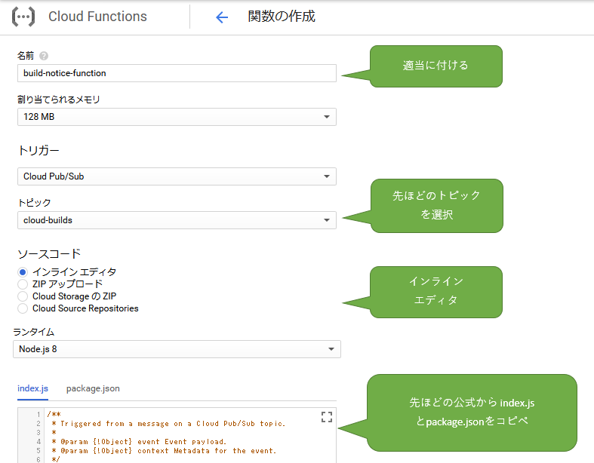Click the ソースコード section heading
594x463 pixels.
tap(49, 253)
